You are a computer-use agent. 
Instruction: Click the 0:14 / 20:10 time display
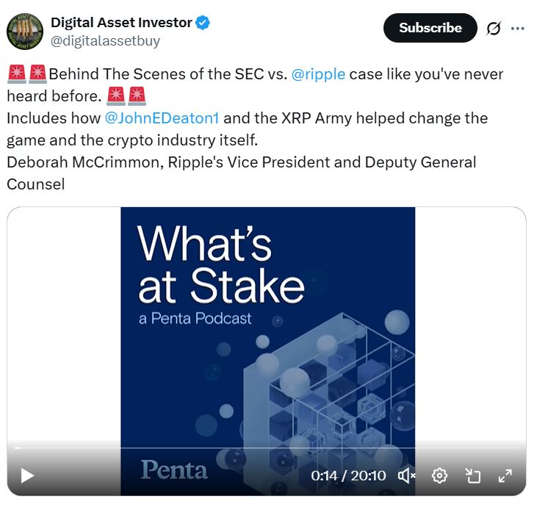click(x=348, y=476)
